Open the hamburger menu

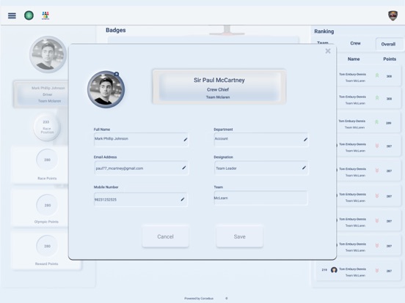click(12, 15)
